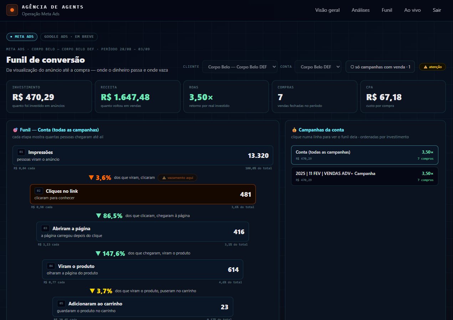Click the CPA R$ 67,18 card

pos(403,97)
